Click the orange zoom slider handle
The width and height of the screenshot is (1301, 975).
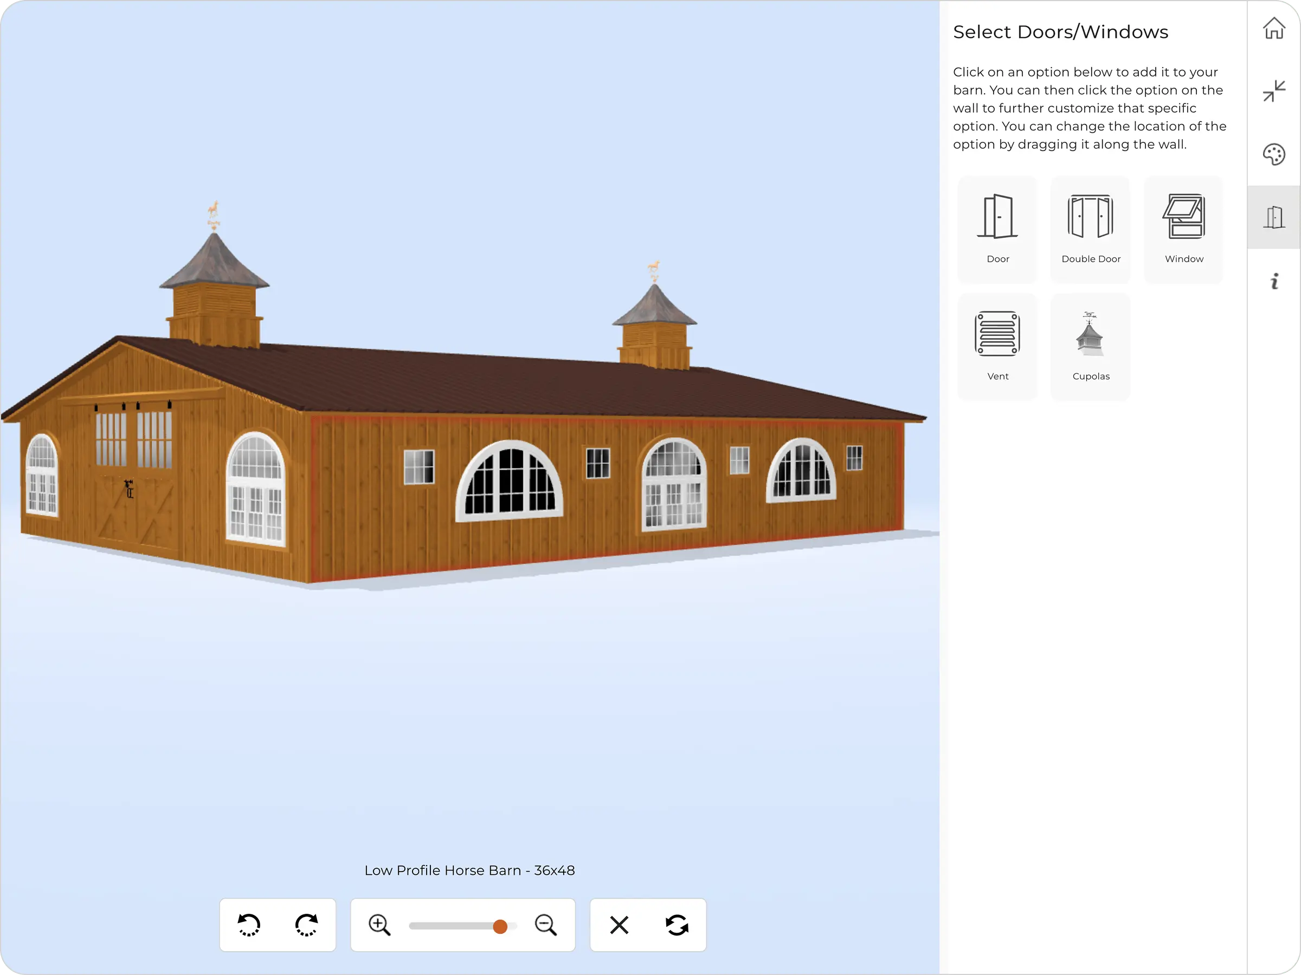(x=500, y=926)
